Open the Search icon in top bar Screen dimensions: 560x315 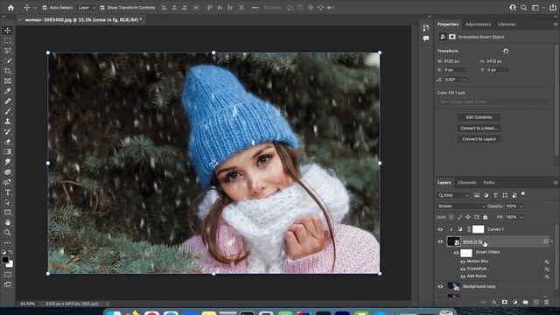[523, 8]
